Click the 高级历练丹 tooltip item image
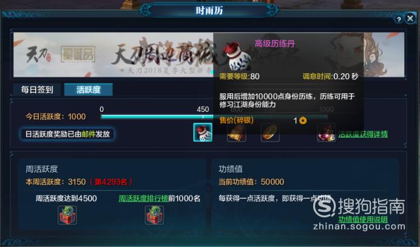This screenshot has width=420, height=247. pyautogui.click(x=237, y=56)
